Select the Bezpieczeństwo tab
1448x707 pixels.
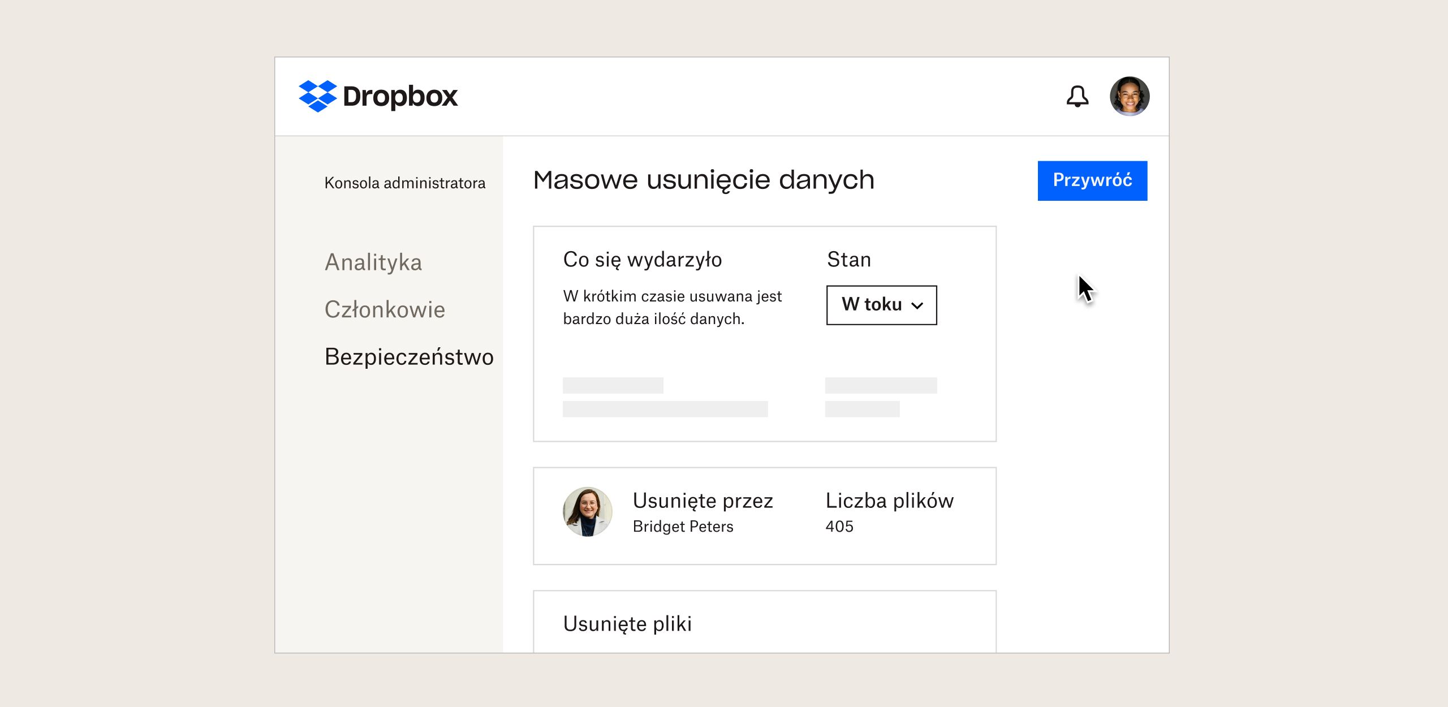point(408,357)
